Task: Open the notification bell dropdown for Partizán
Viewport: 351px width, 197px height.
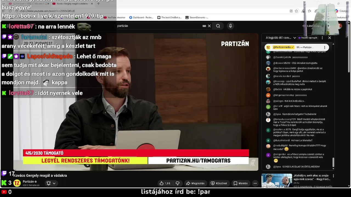Action: tap(51, 183)
